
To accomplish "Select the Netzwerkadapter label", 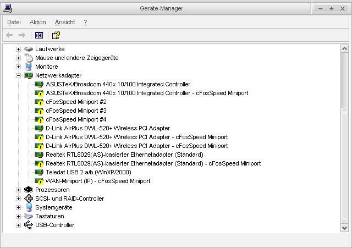I will 58,75.
